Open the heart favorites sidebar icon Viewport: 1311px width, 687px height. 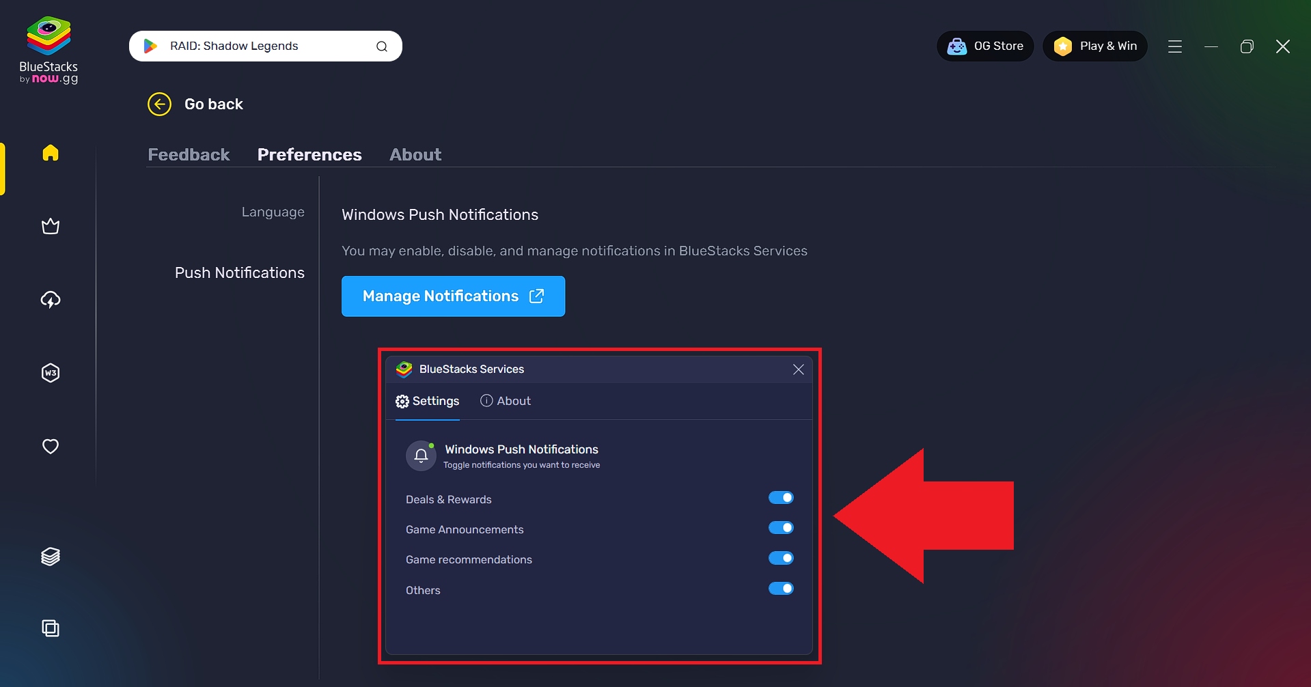coord(51,446)
